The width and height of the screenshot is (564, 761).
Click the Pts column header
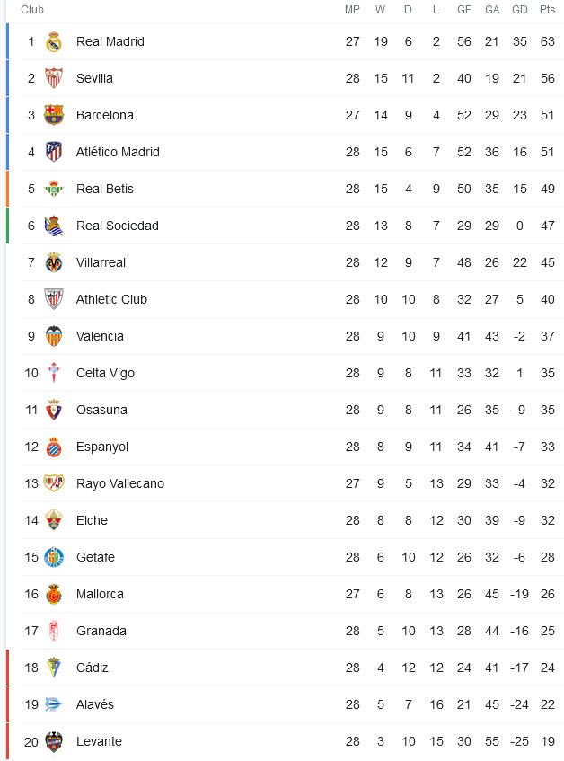548,10
